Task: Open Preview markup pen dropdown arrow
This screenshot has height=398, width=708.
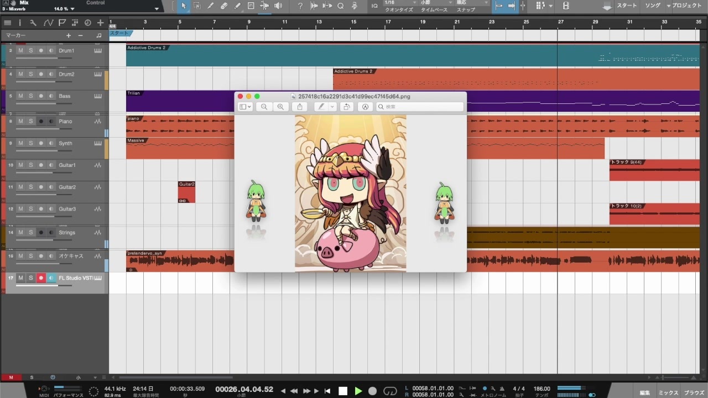Action: (x=332, y=107)
